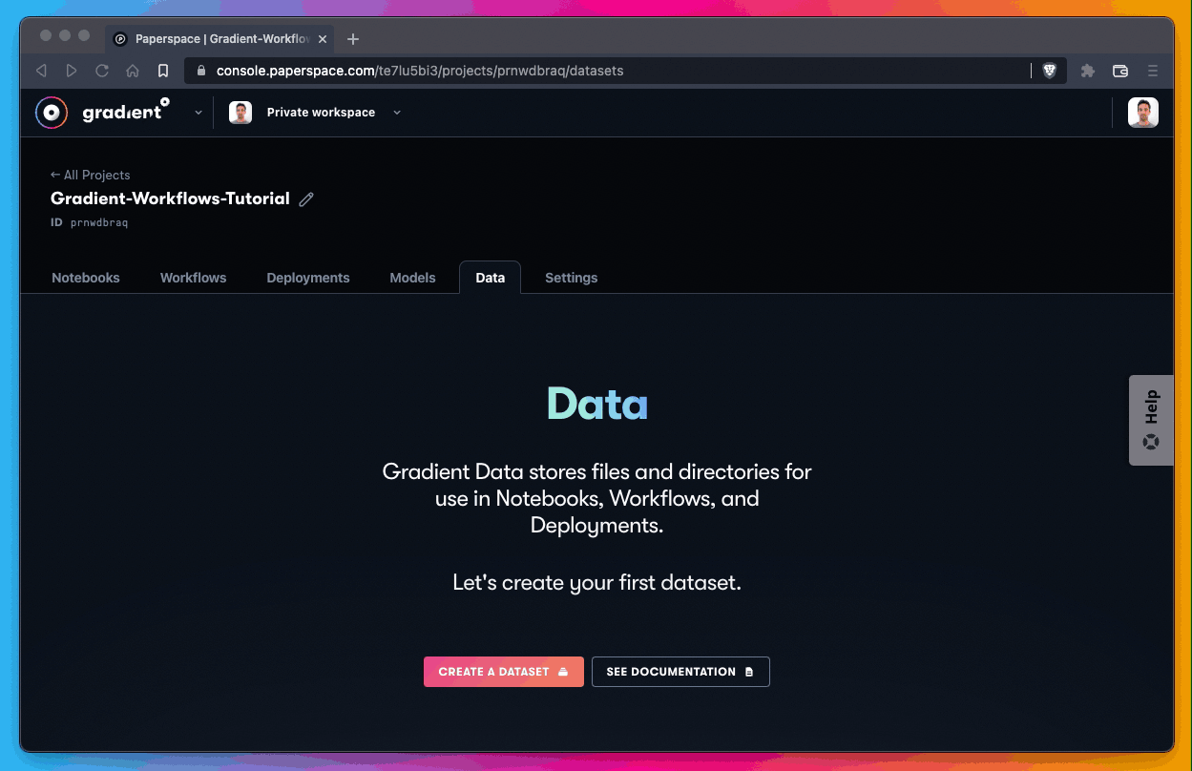This screenshot has width=1192, height=771.
Task: Open the Notebooks tab
Action: tap(85, 278)
